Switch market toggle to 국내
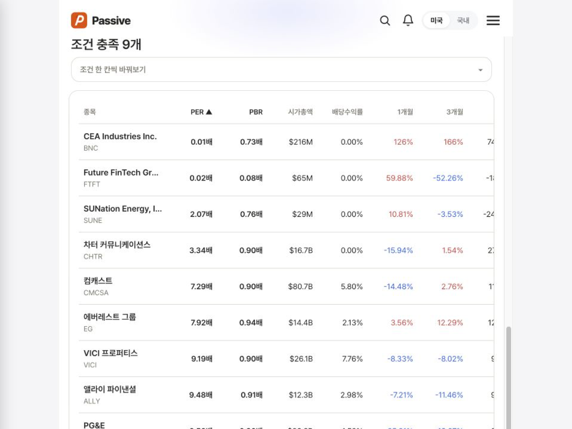572x429 pixels. [x=463, y=20]
